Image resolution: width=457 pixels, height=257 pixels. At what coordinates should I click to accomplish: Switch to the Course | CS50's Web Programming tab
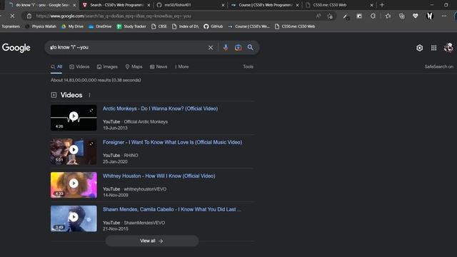(x=265, y=5)
